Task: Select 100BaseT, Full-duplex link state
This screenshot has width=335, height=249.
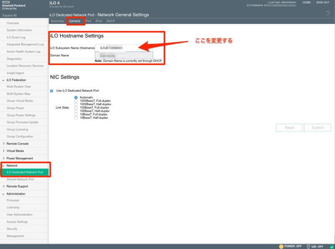Action: 76,108
